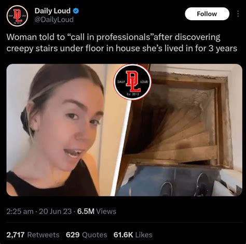Click the "Est. 2012" text on video logo
This screenshot has width=246, height=244.
tap(133, 94)
